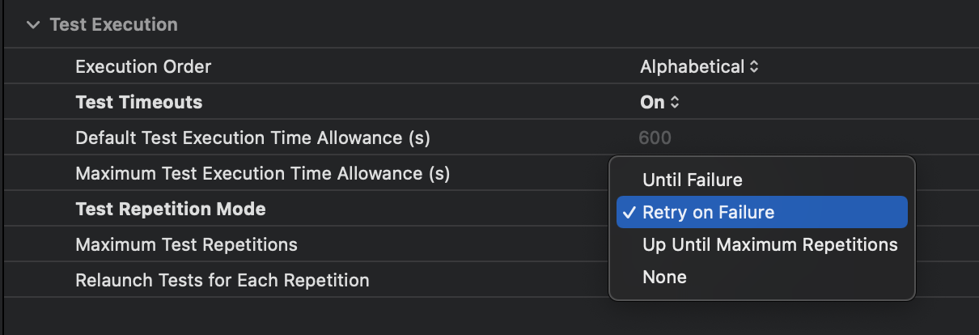Click the 600 time allowance value field
The height and width of the screenshot is (335, 979).
pos(655,138)
